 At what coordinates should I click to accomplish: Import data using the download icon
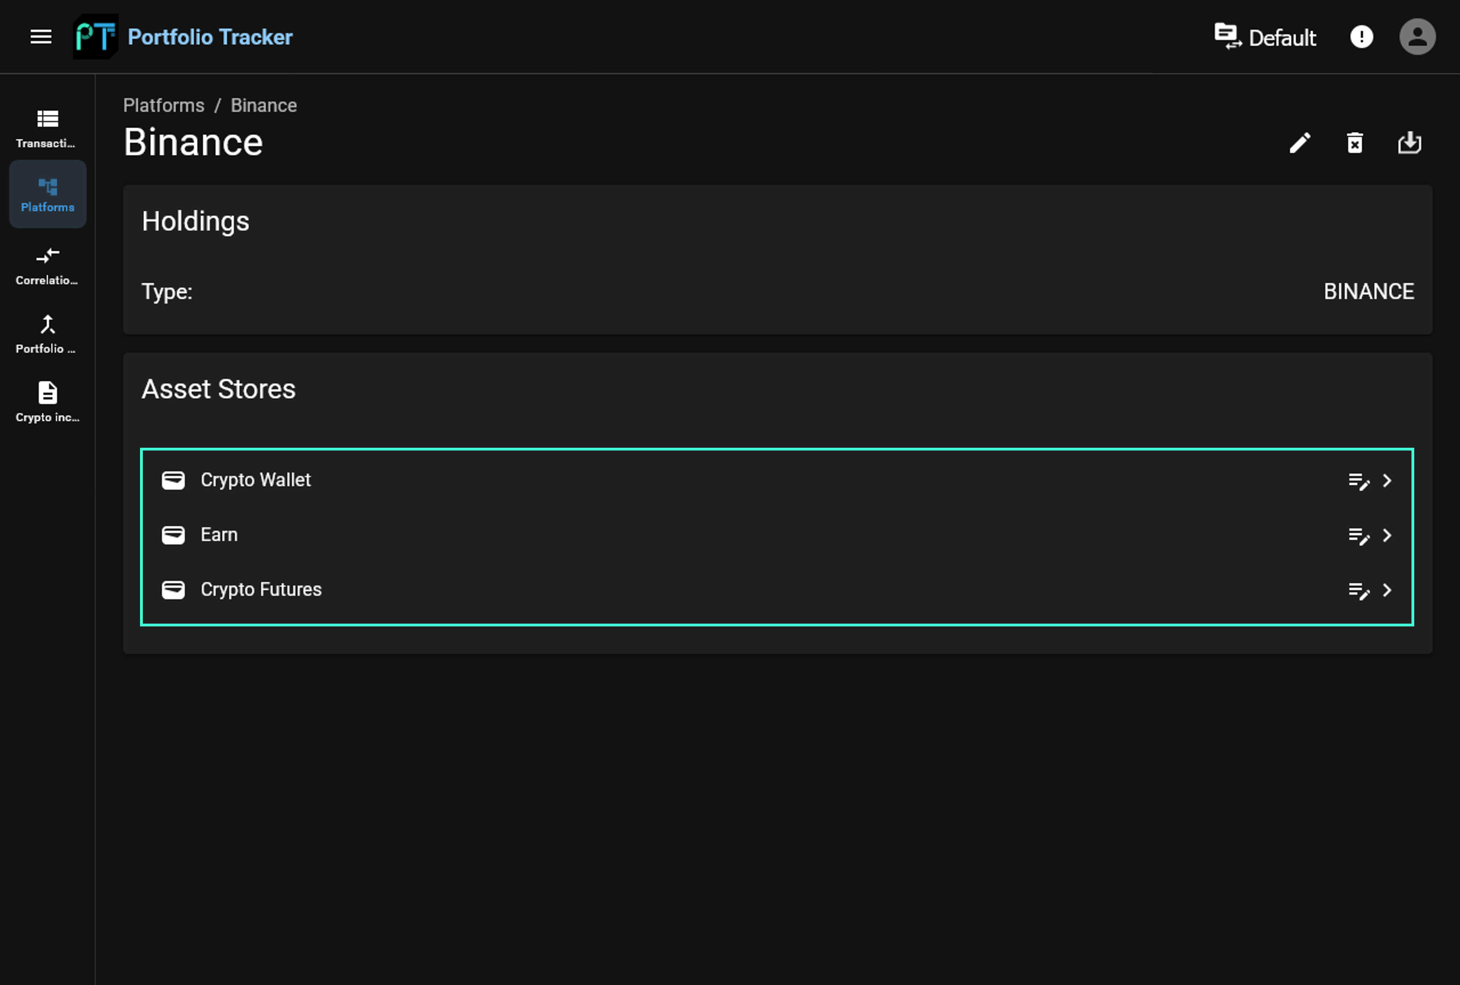(1409, 142)
